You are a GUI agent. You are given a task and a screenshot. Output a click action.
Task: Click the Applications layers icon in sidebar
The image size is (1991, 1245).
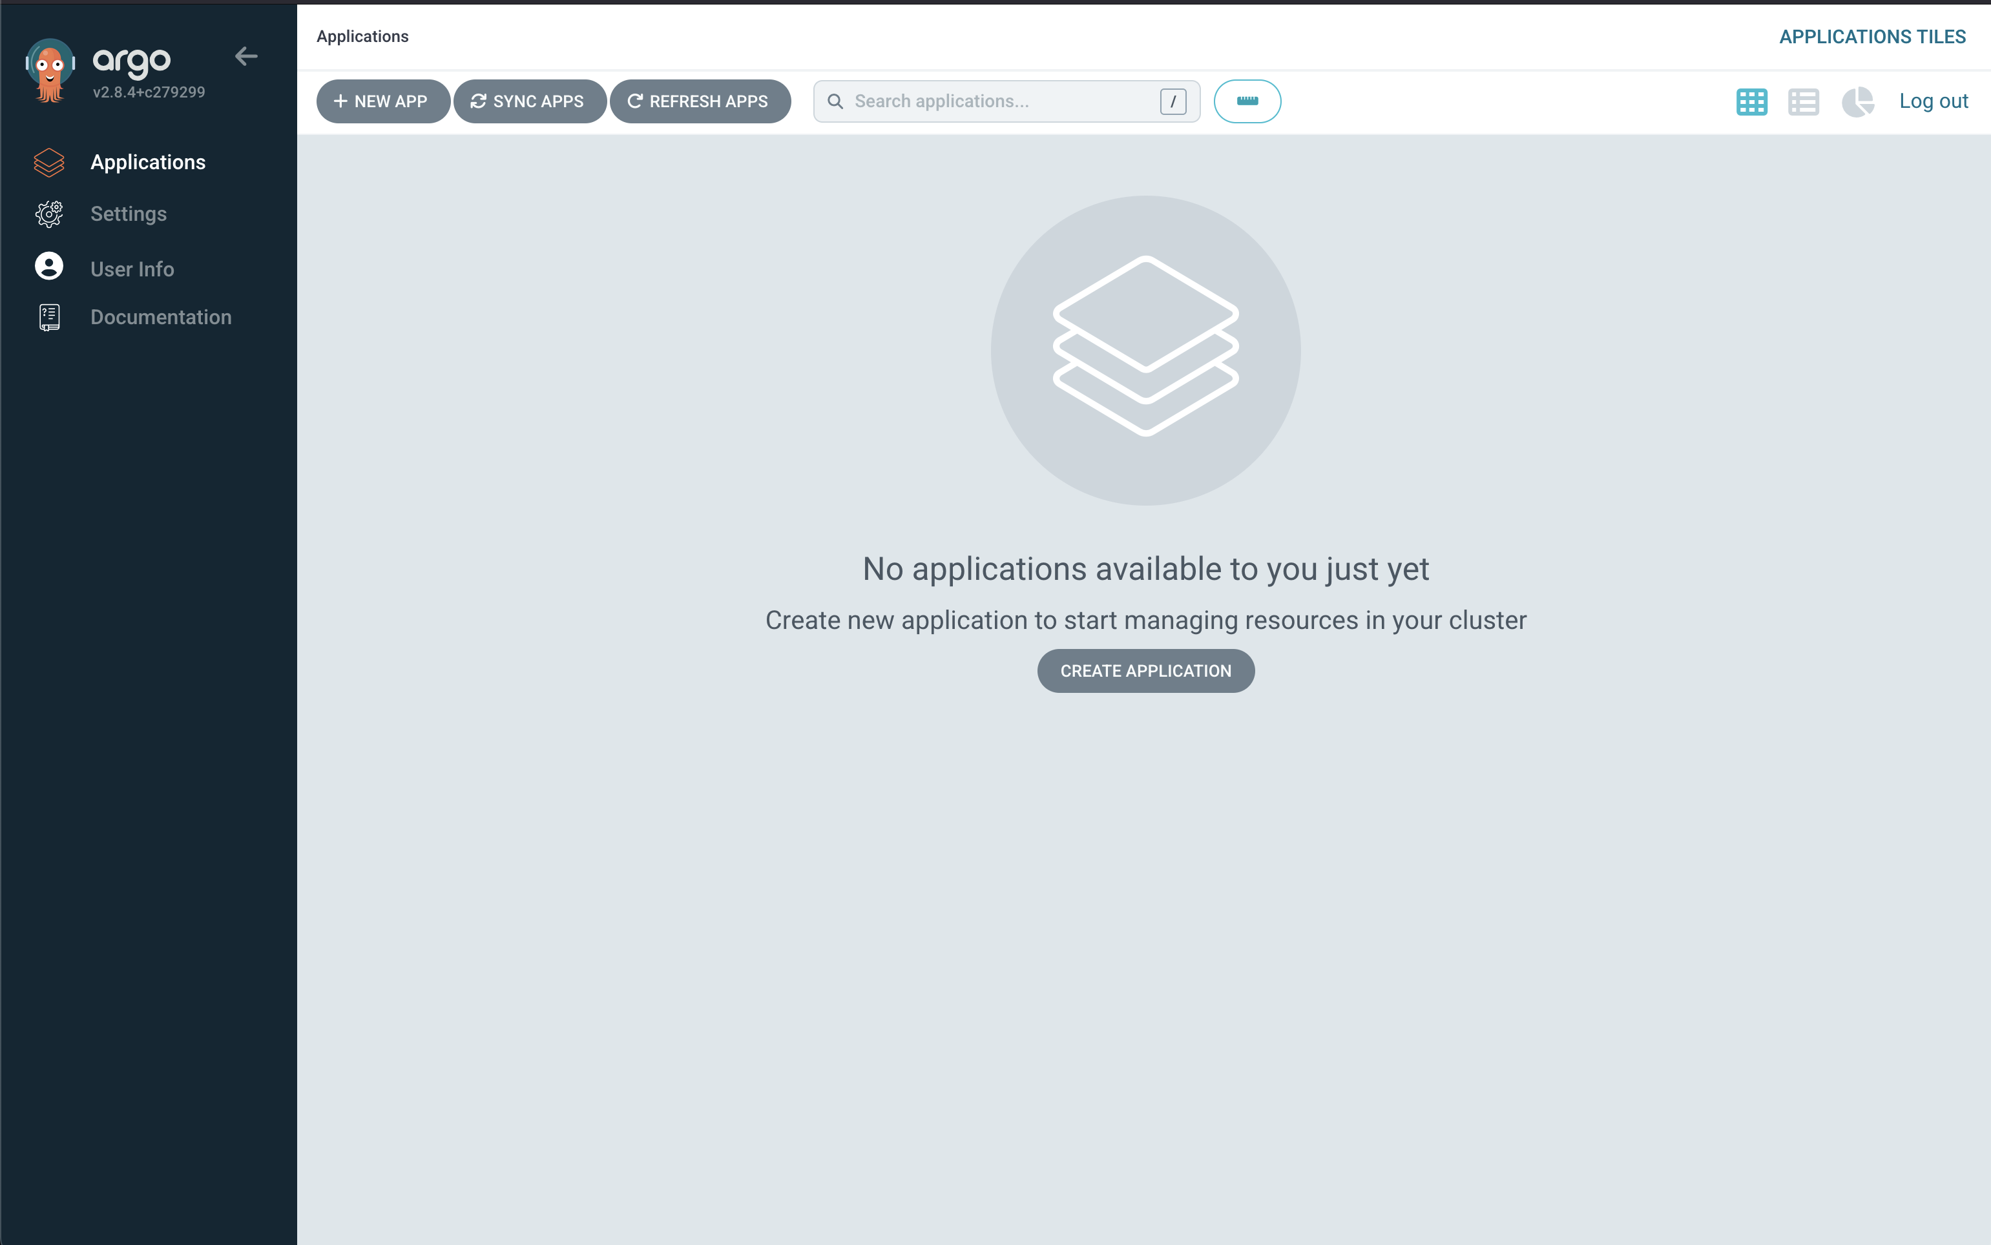point(48,162)
